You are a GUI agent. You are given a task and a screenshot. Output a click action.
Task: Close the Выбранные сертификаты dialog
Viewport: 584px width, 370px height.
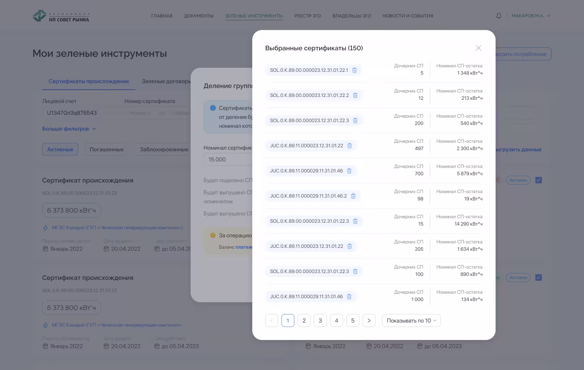click(479, 48)
